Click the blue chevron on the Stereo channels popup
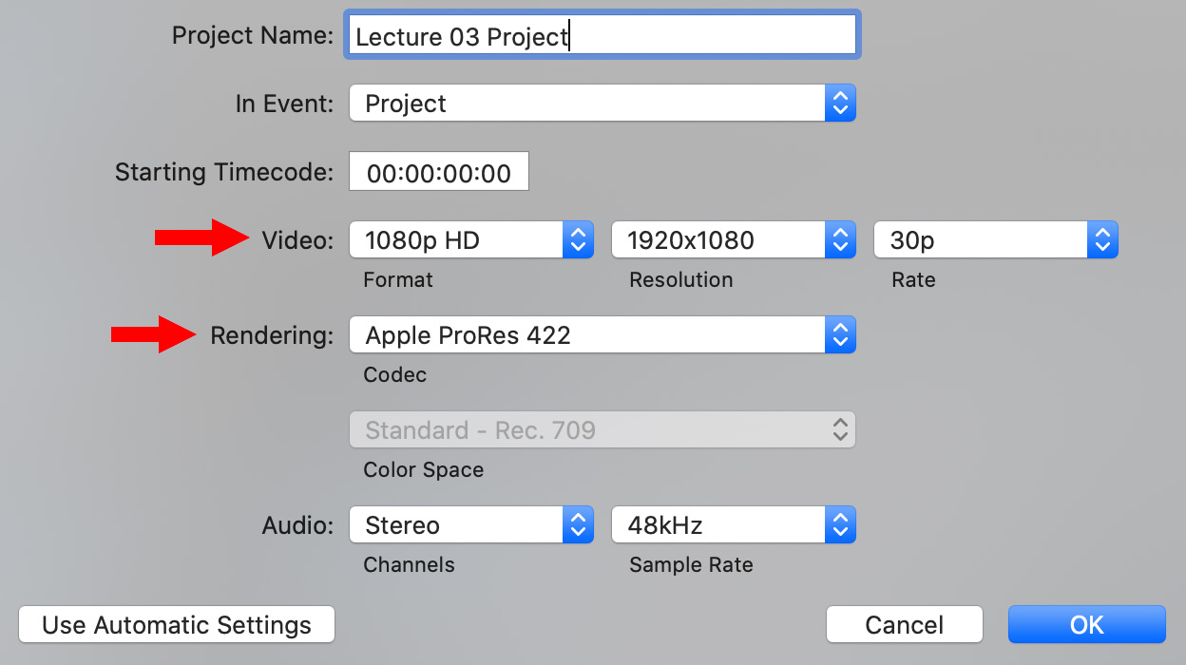This screenshot has height=665, width=1186. coord(578,525)
